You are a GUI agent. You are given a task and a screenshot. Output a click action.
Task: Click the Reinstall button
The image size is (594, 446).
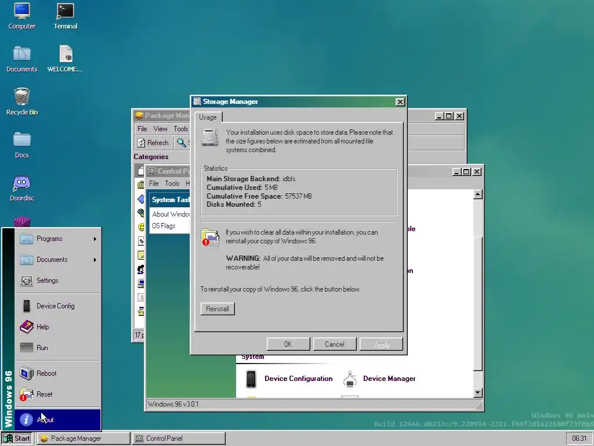point(218,309)
